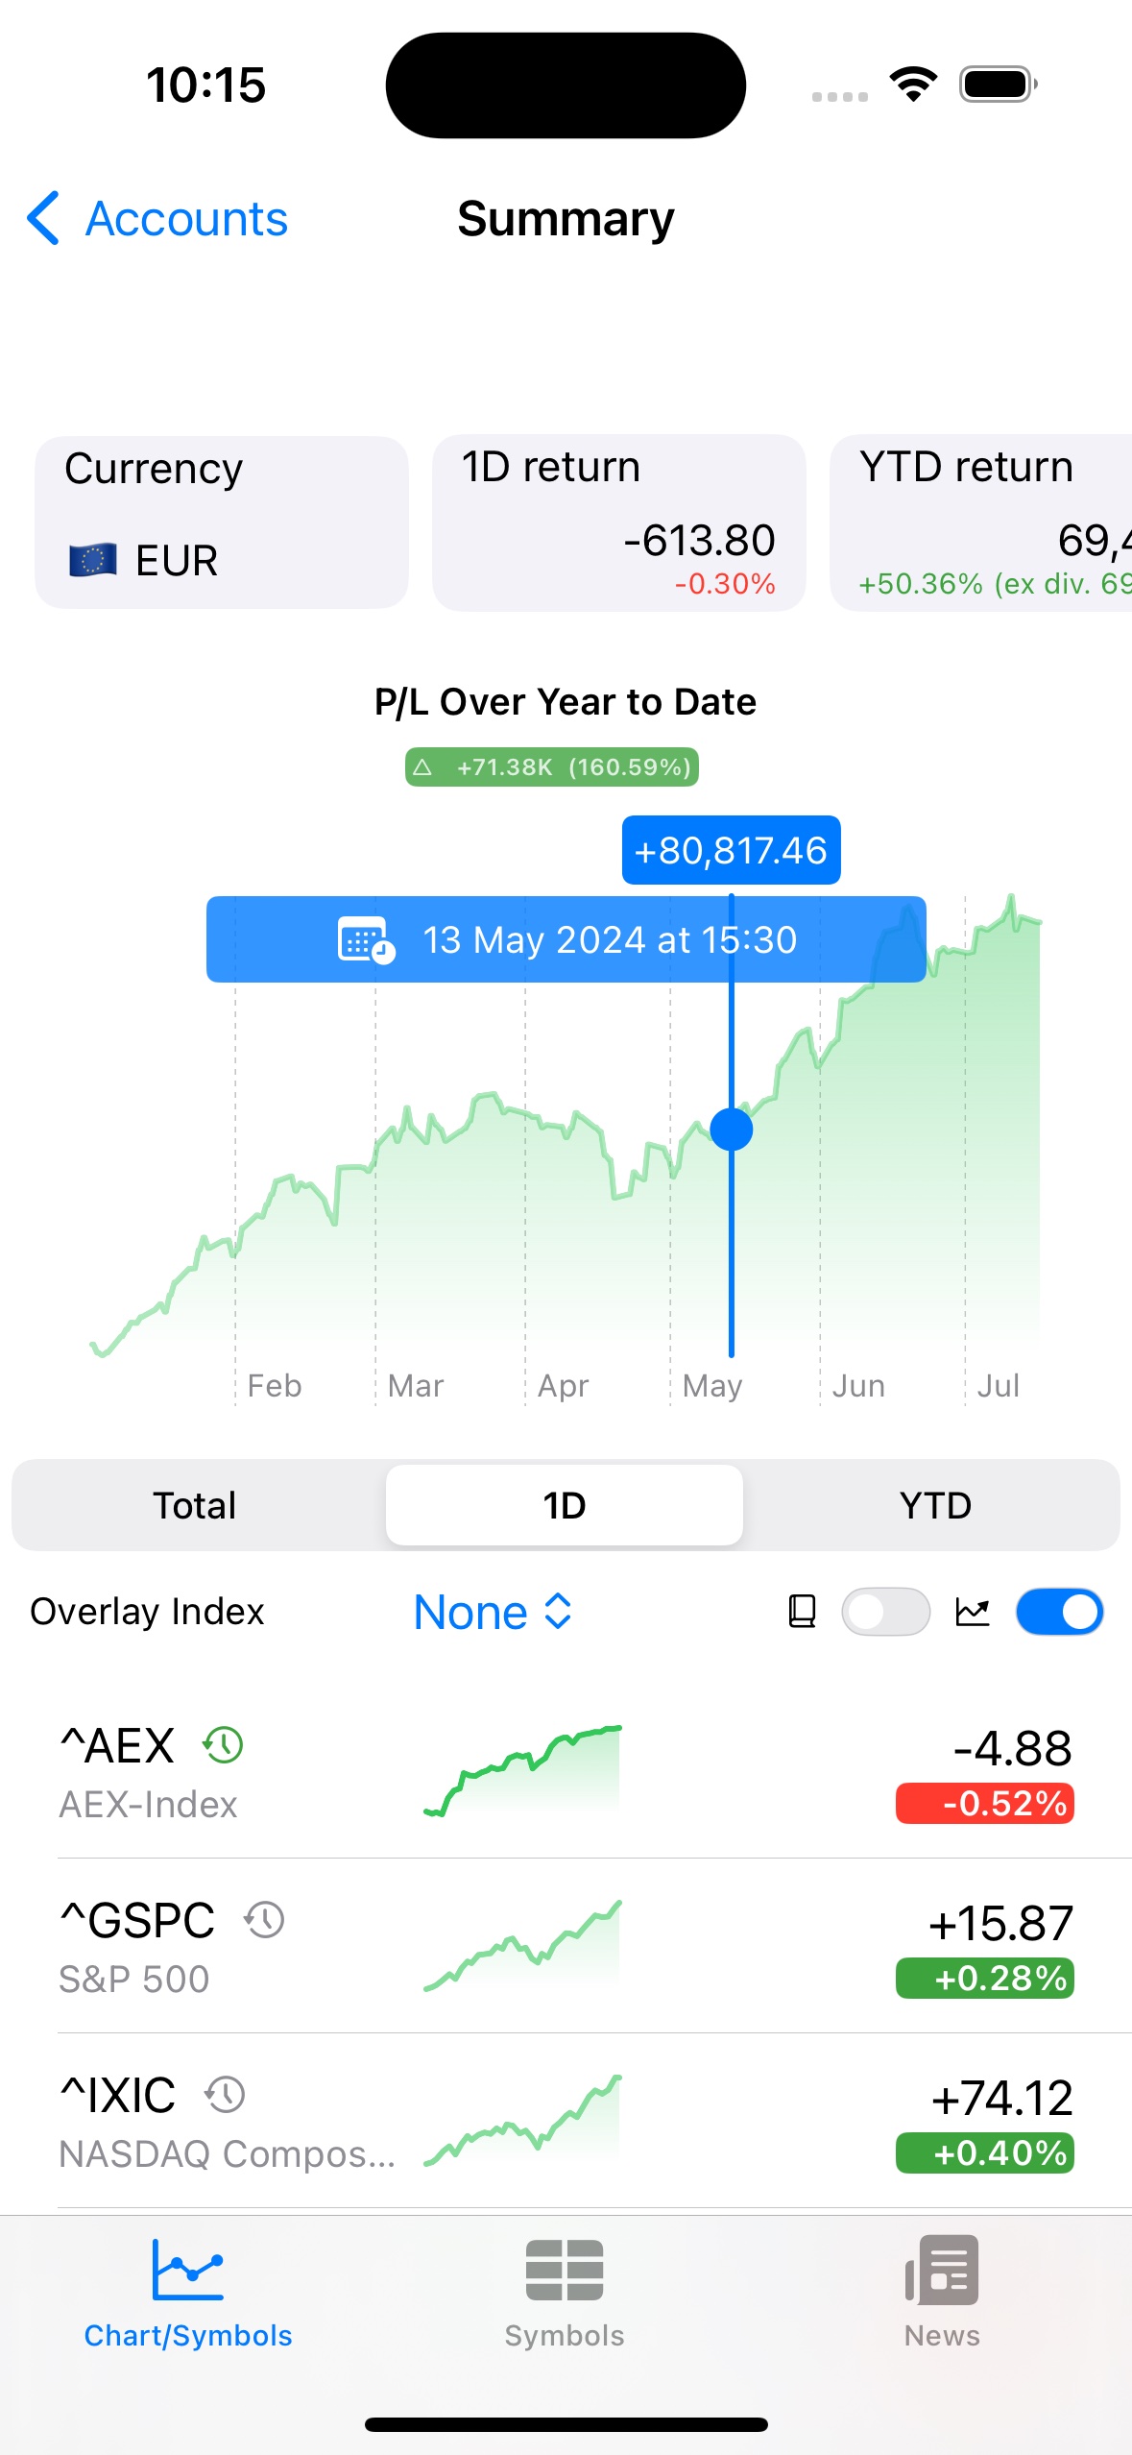Select the YTD segment
The width and height of the screenshot is (1132, 2455).
[935, 1505]
